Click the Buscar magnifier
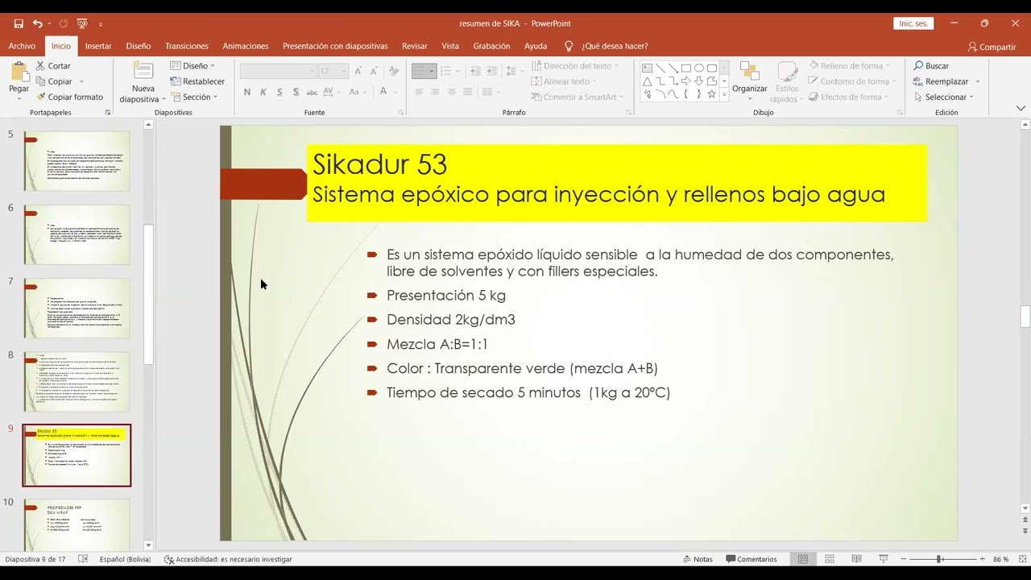Viewport: 1031px width, 580px height. [931, 66]
